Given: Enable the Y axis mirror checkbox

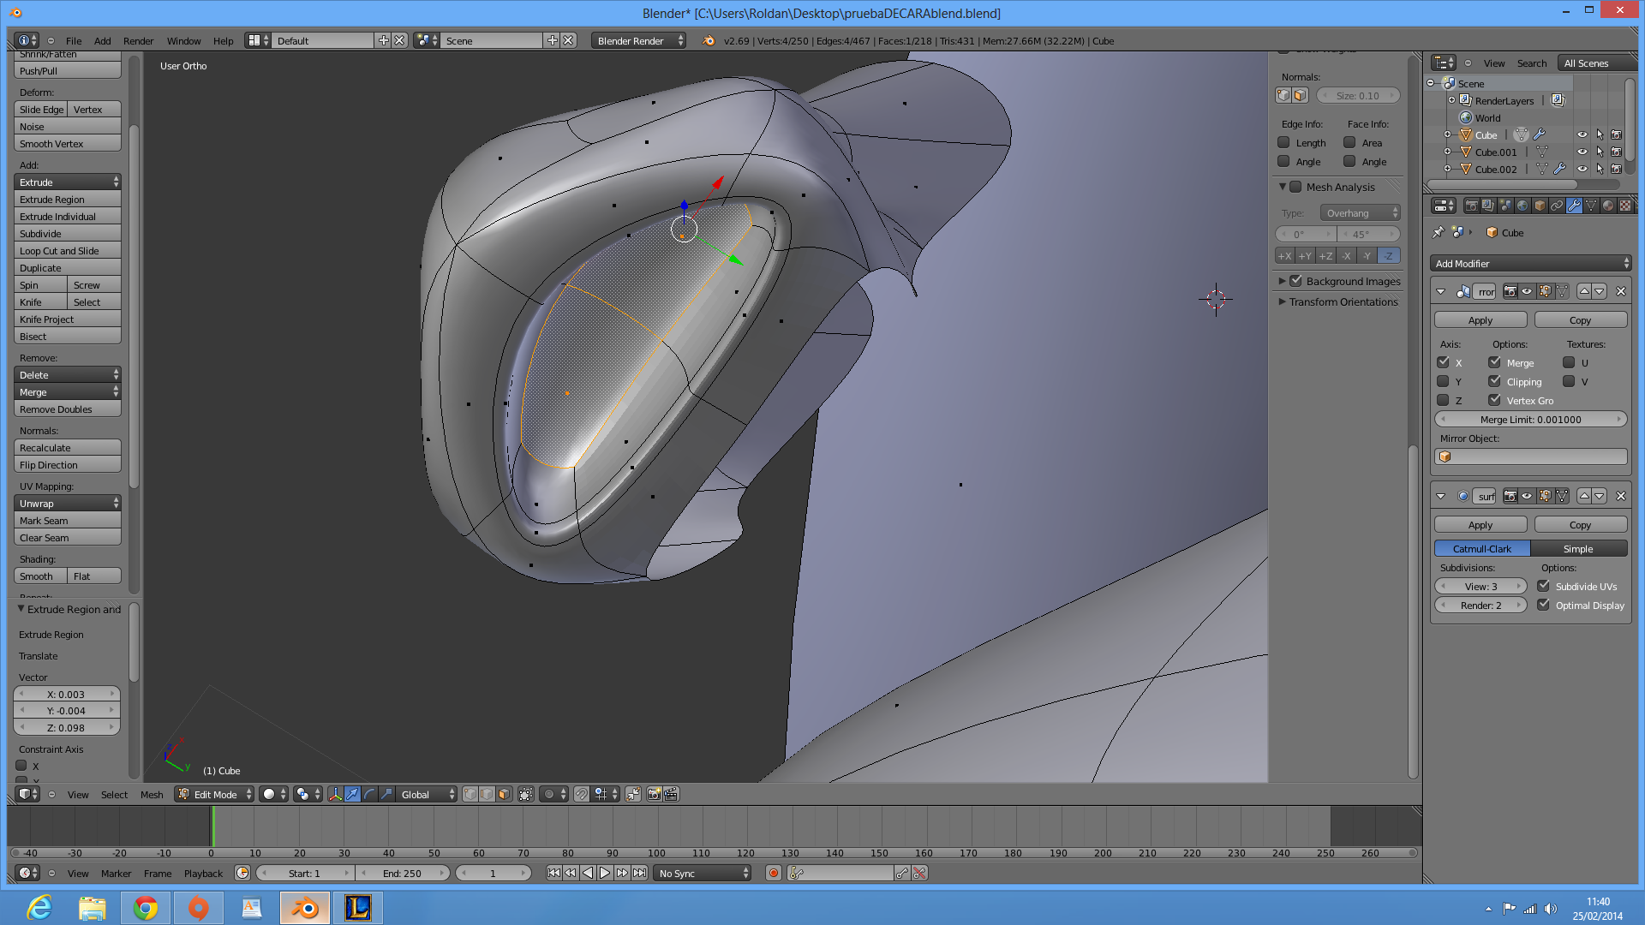Looking at the screenshot, I should [1443, 382].
